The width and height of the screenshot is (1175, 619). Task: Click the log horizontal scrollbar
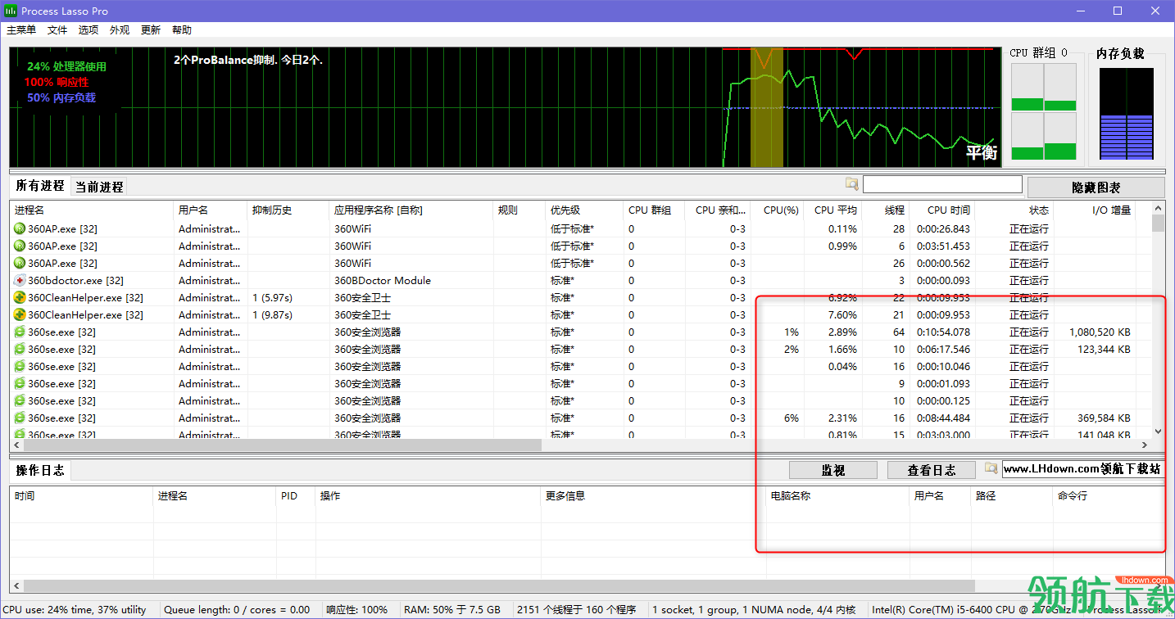pos(500,586)
